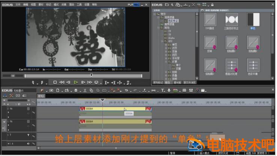
Task: Click the Fast Forward button
Action: tap(90, 82)
